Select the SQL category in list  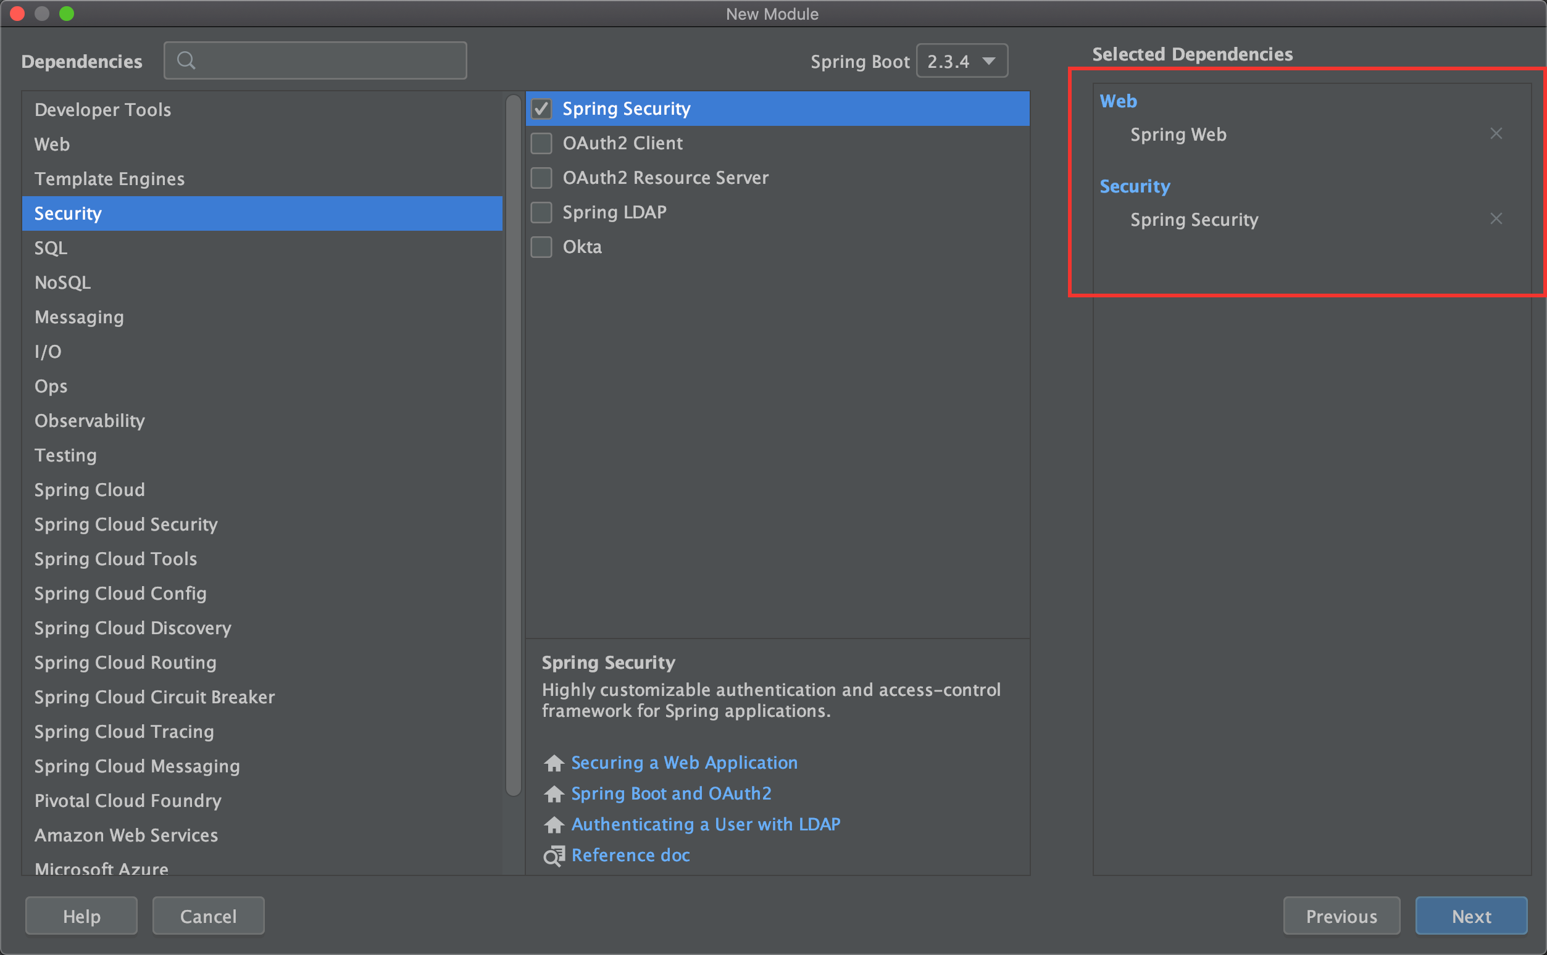(x=51, y=247)
